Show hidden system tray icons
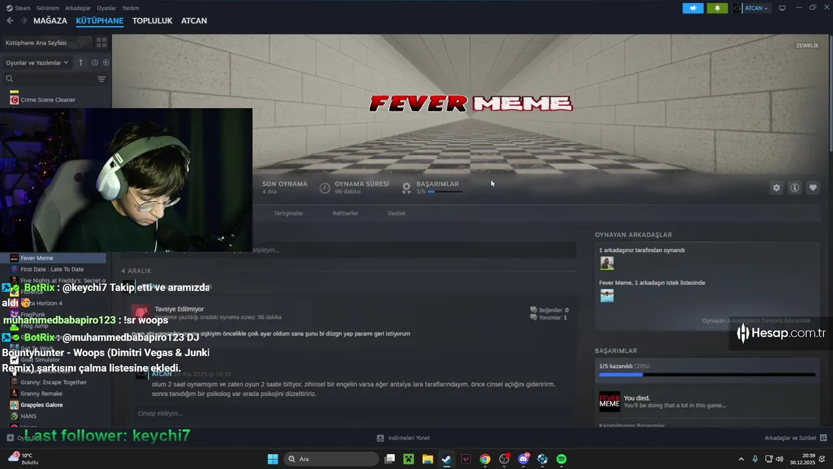The image size is (833, 469). (741, 459)
